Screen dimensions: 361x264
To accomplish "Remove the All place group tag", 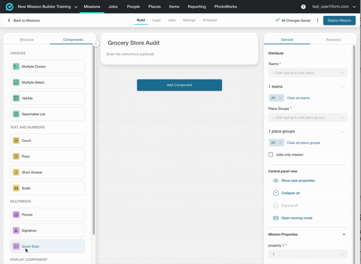I will click(280, 143).
